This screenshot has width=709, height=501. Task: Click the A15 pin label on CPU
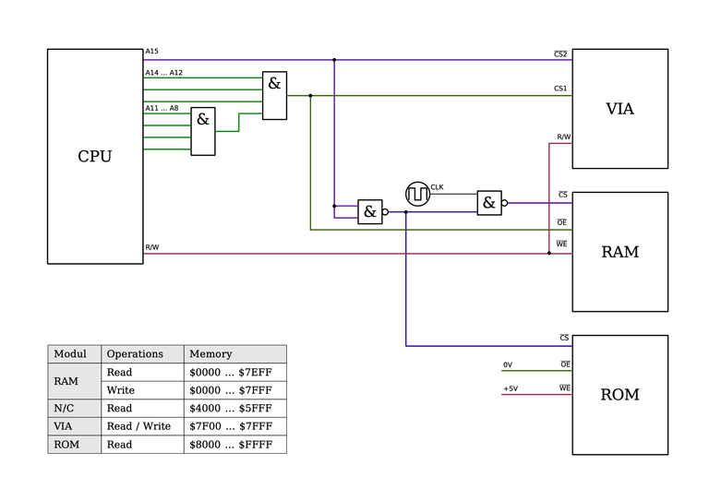coord(152,52)
